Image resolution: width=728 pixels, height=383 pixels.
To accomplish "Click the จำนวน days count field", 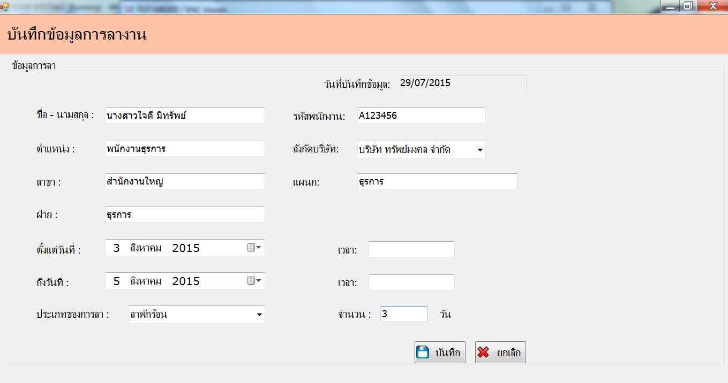I will (x=404, y=314).
